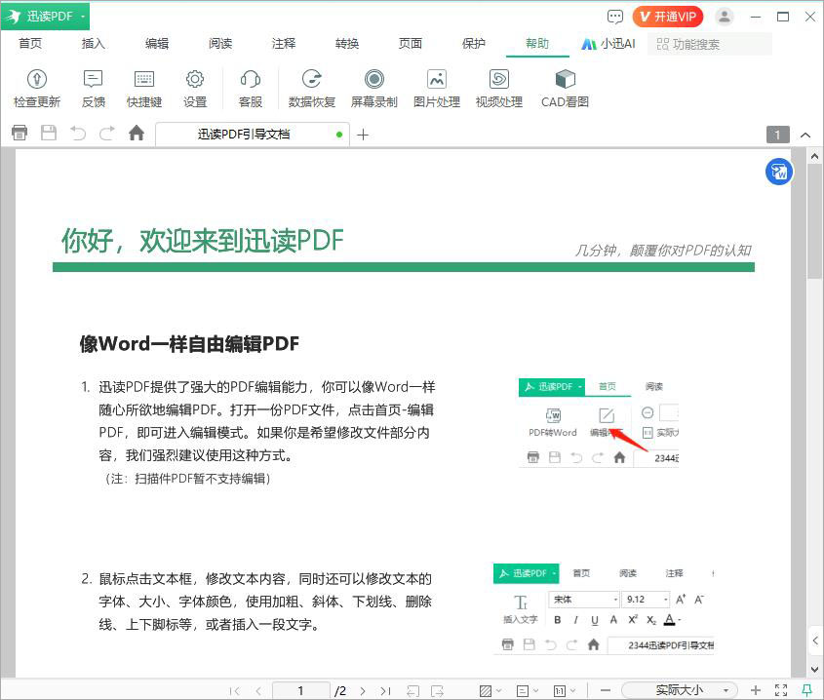Undo the last action
The image size is (824, 700).
[x=77, y=134]
